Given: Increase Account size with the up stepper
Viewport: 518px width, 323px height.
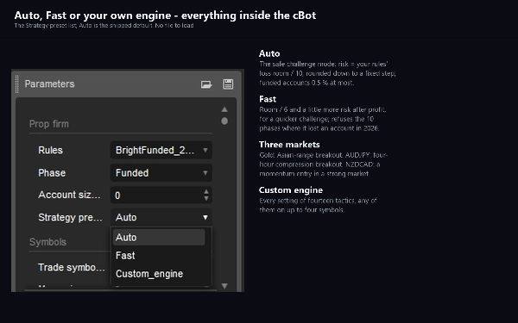Looking at the screenshot, I should tap(206, 191).
